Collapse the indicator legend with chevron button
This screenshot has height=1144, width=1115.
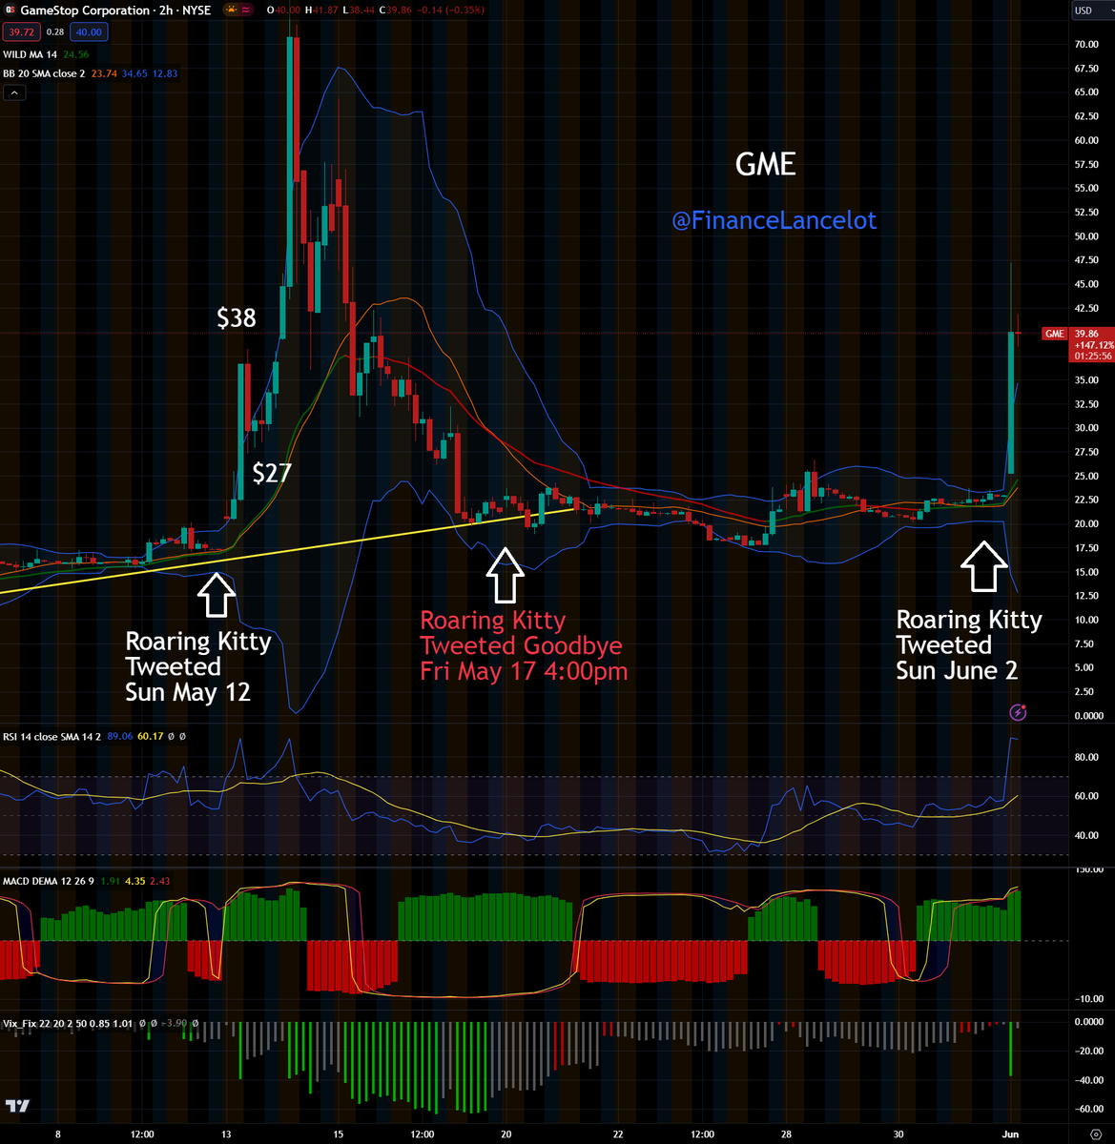(x=15, y=92)
